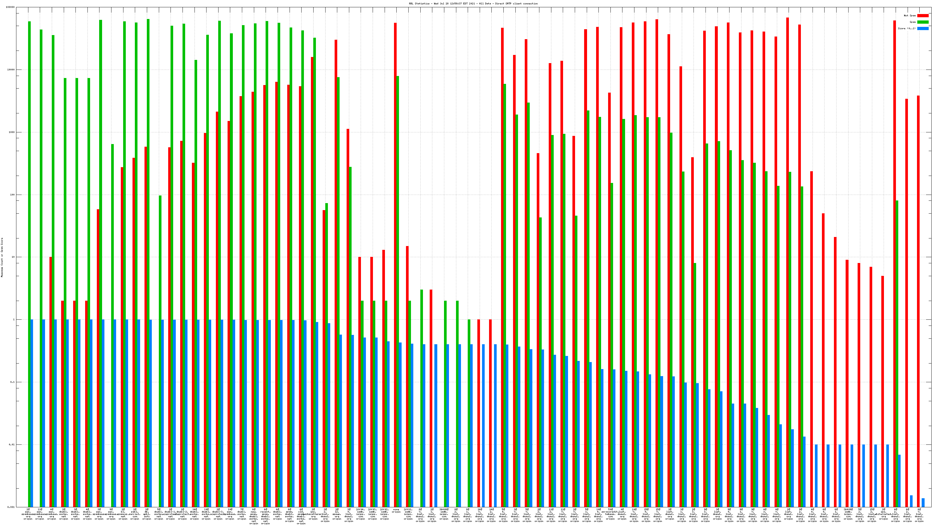
Task: Click the 0.001 tick label on y-axis
Action: tap(11, 507)
